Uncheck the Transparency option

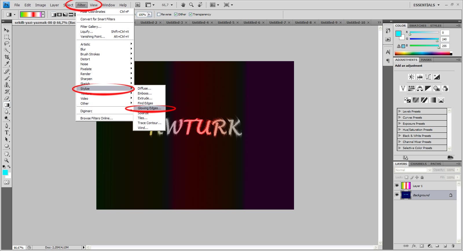click(x=190, y=14)
